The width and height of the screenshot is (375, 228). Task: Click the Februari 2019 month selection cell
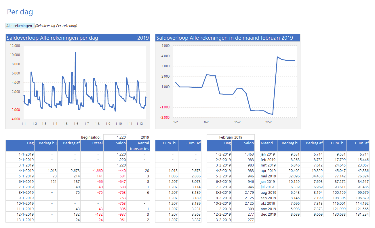(230, 137)
